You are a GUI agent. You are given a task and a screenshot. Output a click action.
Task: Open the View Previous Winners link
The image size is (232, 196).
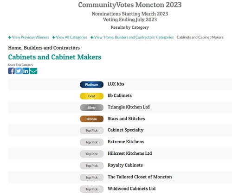(29, 37)
